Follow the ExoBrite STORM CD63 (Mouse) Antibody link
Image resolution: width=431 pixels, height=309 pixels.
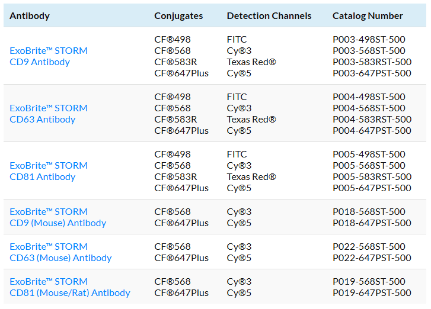tap(60, 252)
